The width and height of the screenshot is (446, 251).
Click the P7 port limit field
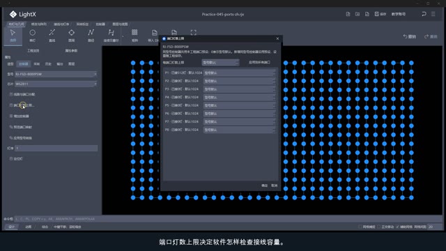pos(240,121)
